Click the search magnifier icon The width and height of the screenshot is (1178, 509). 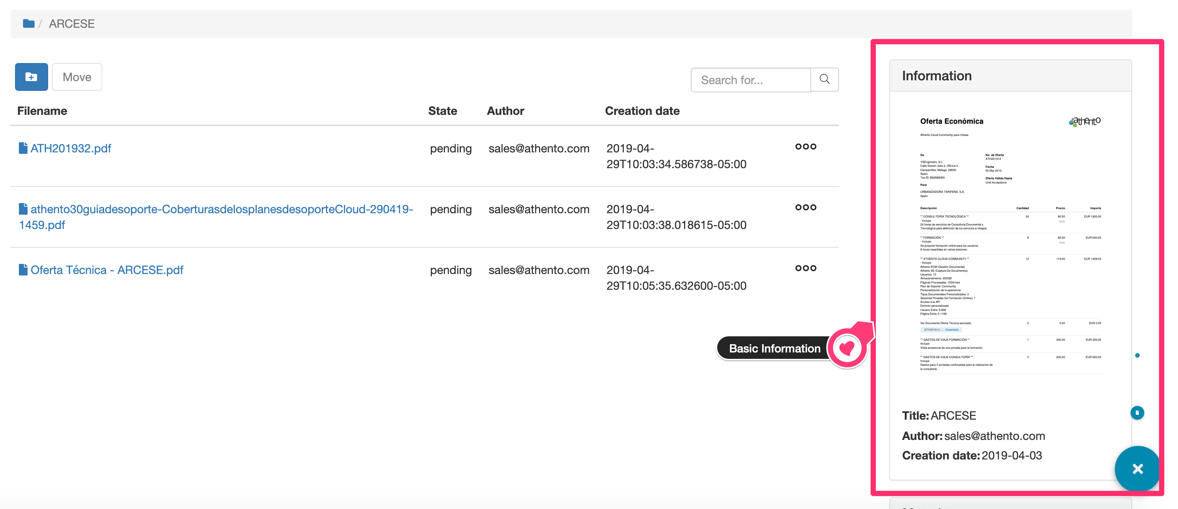coord(825,80)
